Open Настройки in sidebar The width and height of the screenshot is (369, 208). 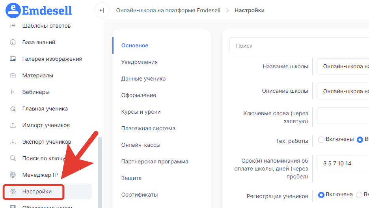(37, 191)
